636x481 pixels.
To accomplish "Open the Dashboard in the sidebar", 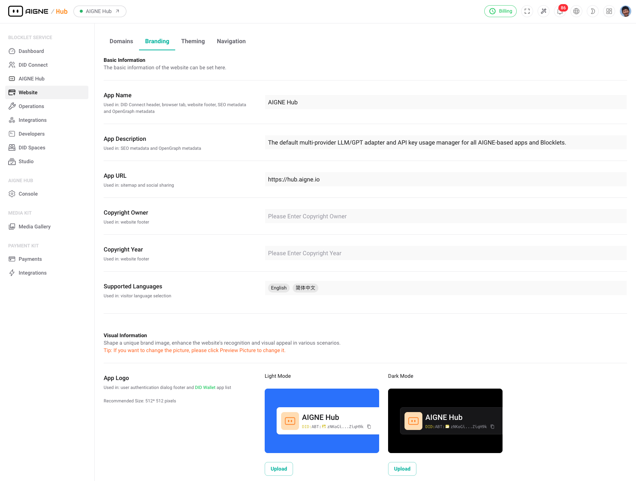I will point(31,51).
